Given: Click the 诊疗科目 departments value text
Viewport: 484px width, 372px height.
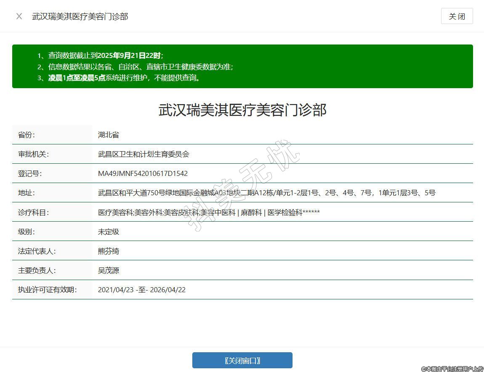Looking at the screenshot, I should 209,212.
